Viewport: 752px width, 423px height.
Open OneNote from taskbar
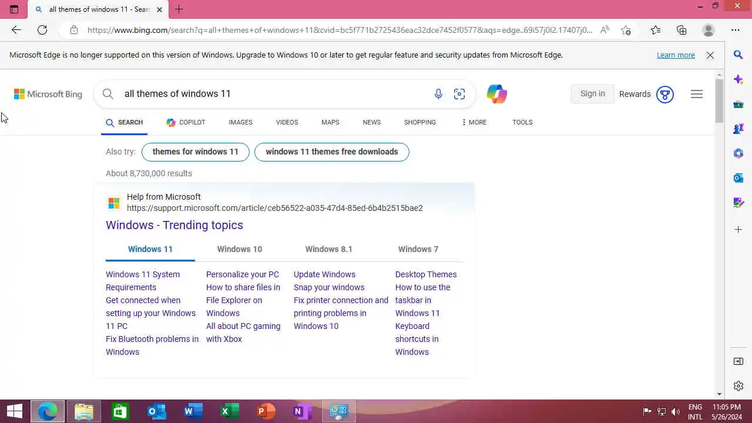point(302,411)
